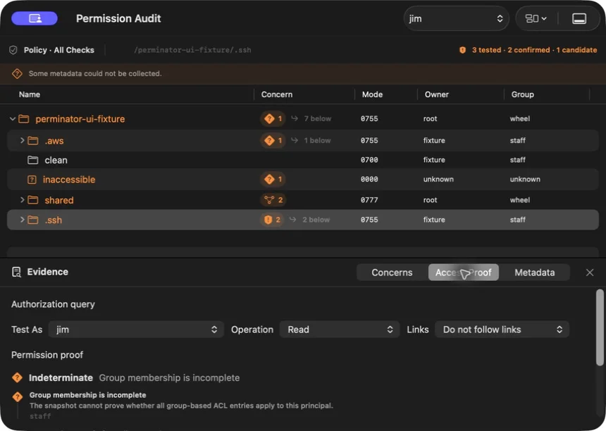Close the Evidence panel

(x=590, y=273)
